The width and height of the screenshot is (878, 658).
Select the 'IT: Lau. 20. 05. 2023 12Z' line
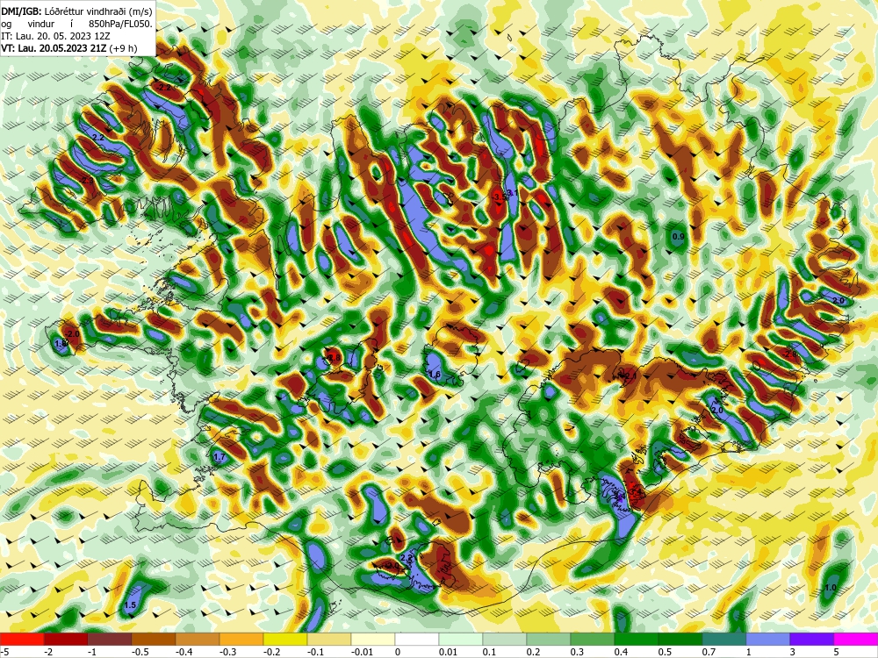pyautogui.click(x=54, y=36)
